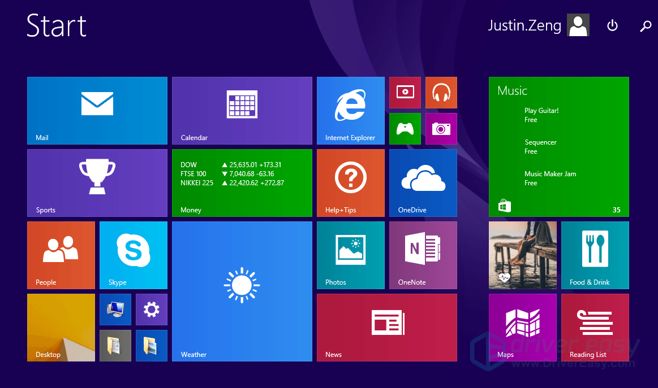Open PC Settings gear tile
This screenshot has width=658, height=388.
click(x=152, y=309)
